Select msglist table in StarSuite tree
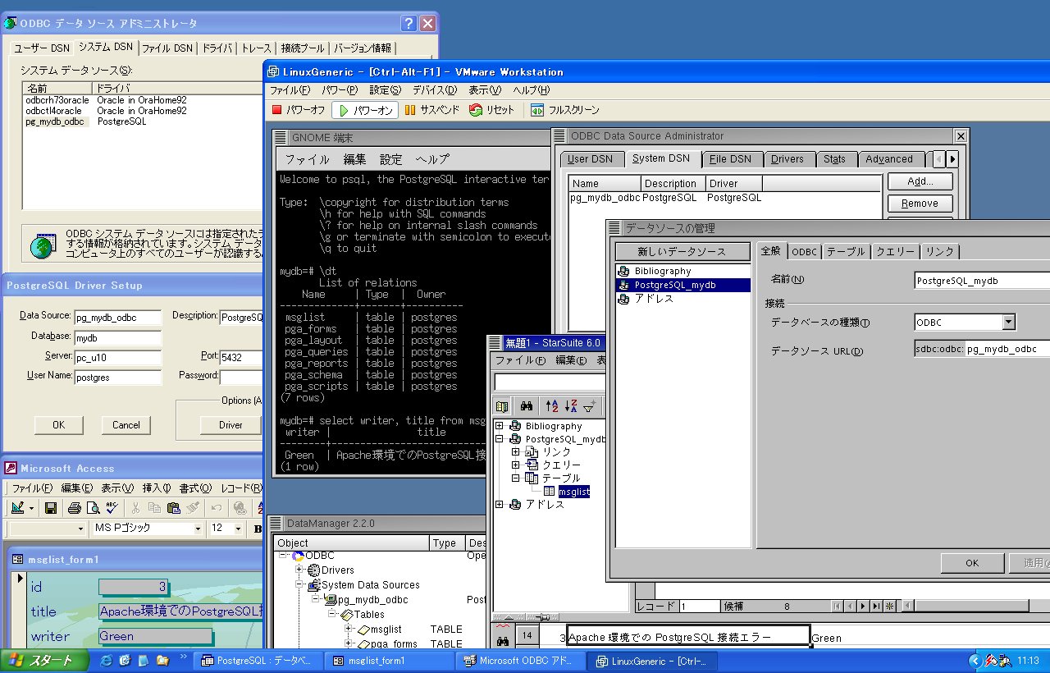Image resolution: width=1050 pixels, height=673 pixels. click(x=573, y=492)
